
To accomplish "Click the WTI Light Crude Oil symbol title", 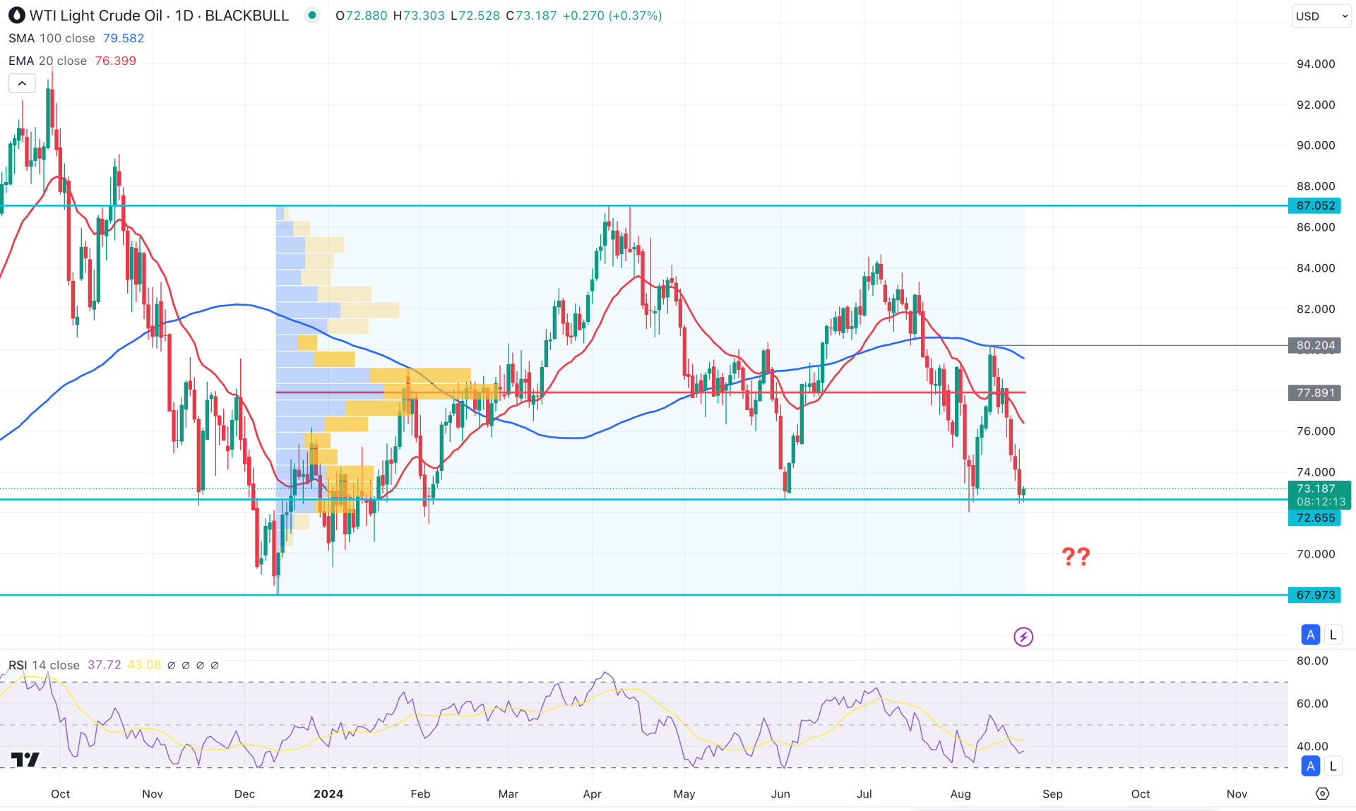I will click(95, 16).
